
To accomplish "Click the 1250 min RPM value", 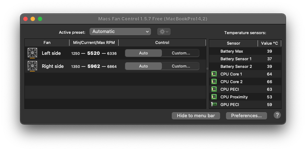I will (75, 53).
